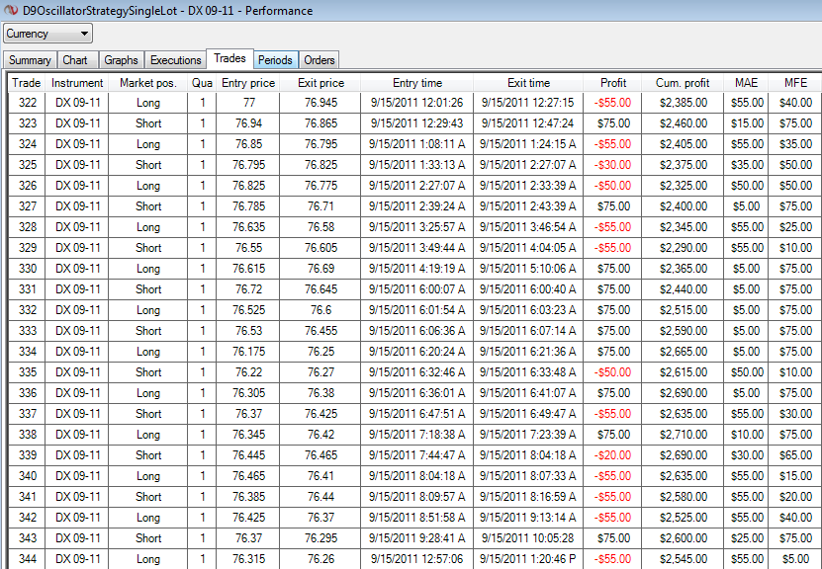
Task: Open the Currency dropdown
Action: pyautogui.click(x=47, y=34)
